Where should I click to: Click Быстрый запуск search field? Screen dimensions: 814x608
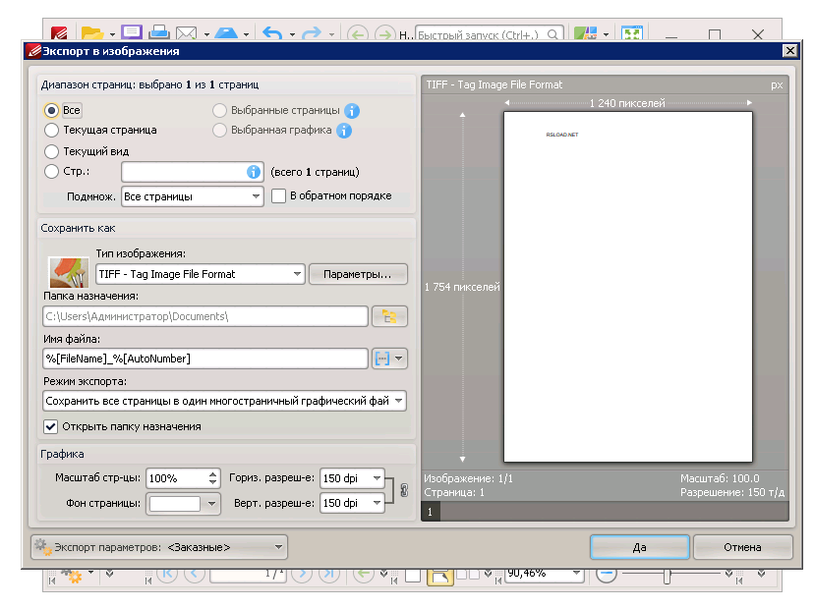click(482, 34)
